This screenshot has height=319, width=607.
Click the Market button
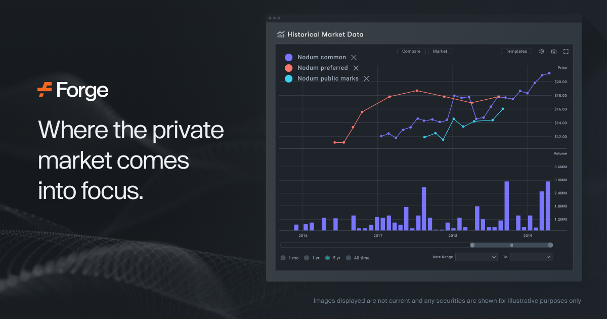pos(440,52)
